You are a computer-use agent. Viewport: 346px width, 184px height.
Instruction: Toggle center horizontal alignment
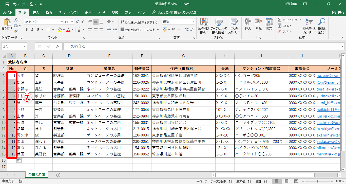tap(95, 30)
